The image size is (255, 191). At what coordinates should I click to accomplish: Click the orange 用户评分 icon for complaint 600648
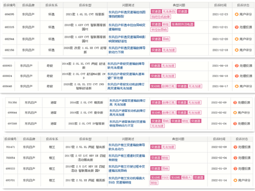click(236, 86)
